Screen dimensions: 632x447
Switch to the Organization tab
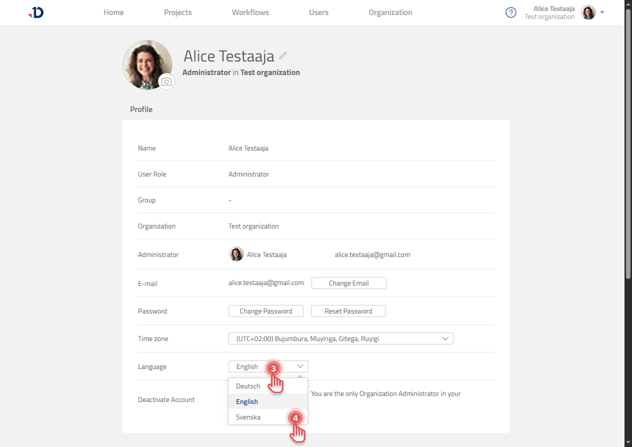tap(390, 12)
